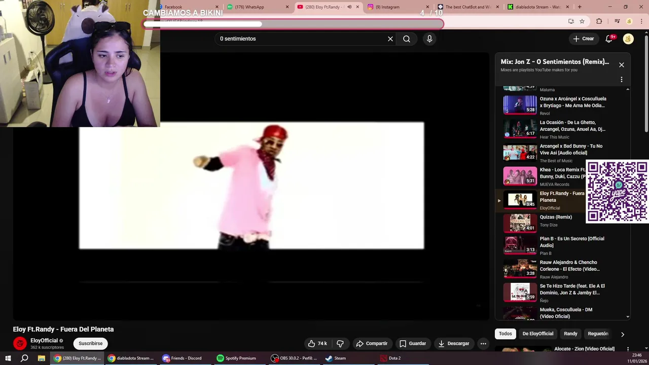
Task: Click the page vertical scrollbar
Action: click(x=646, y=84)
